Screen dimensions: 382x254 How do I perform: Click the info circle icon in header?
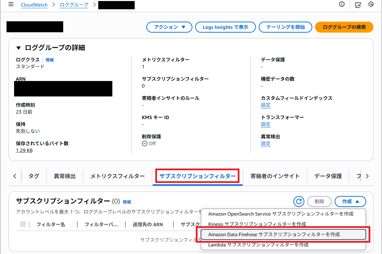pyautogui.click(x=342, y=4)
